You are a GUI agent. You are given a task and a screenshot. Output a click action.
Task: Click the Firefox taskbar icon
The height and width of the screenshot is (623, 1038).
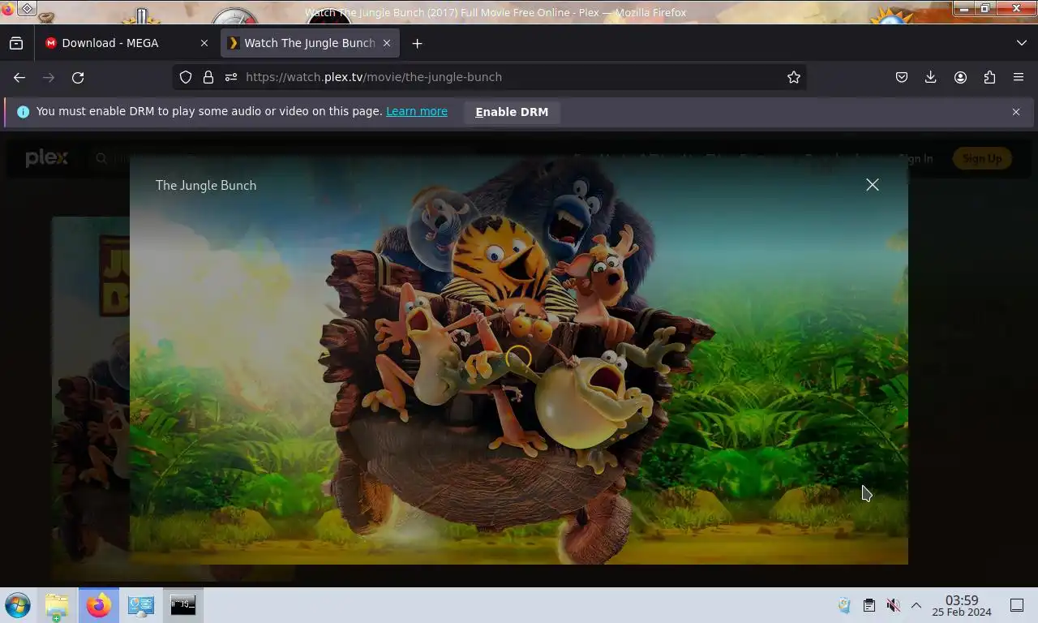point(99,605)
